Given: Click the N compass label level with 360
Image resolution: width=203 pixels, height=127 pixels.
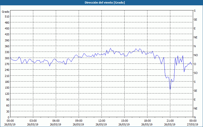Looking at the screenshot, I should [195, 46].
